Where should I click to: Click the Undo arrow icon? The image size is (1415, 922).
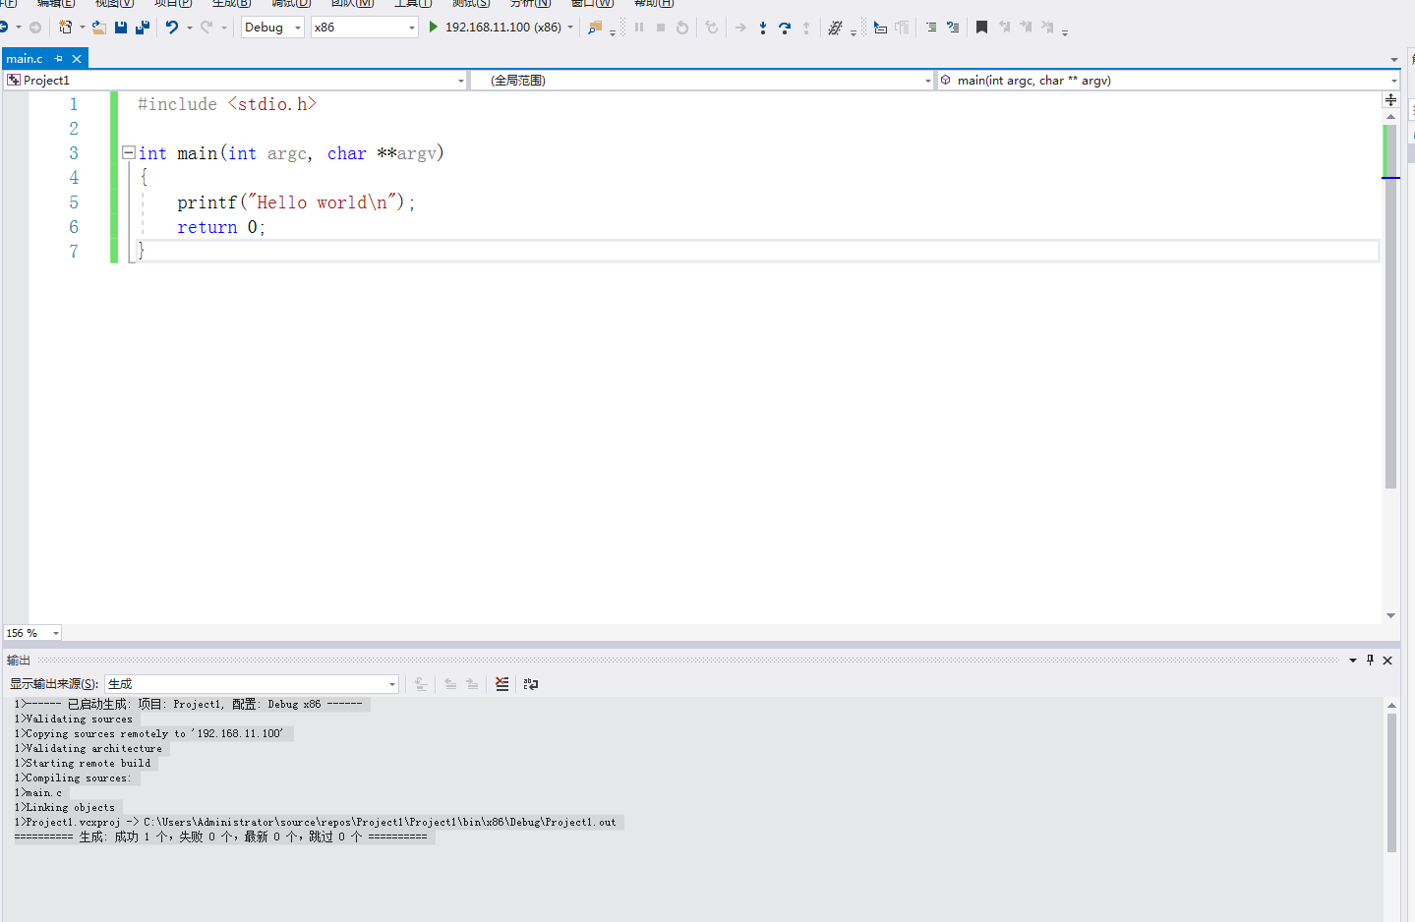pos(172,28)
